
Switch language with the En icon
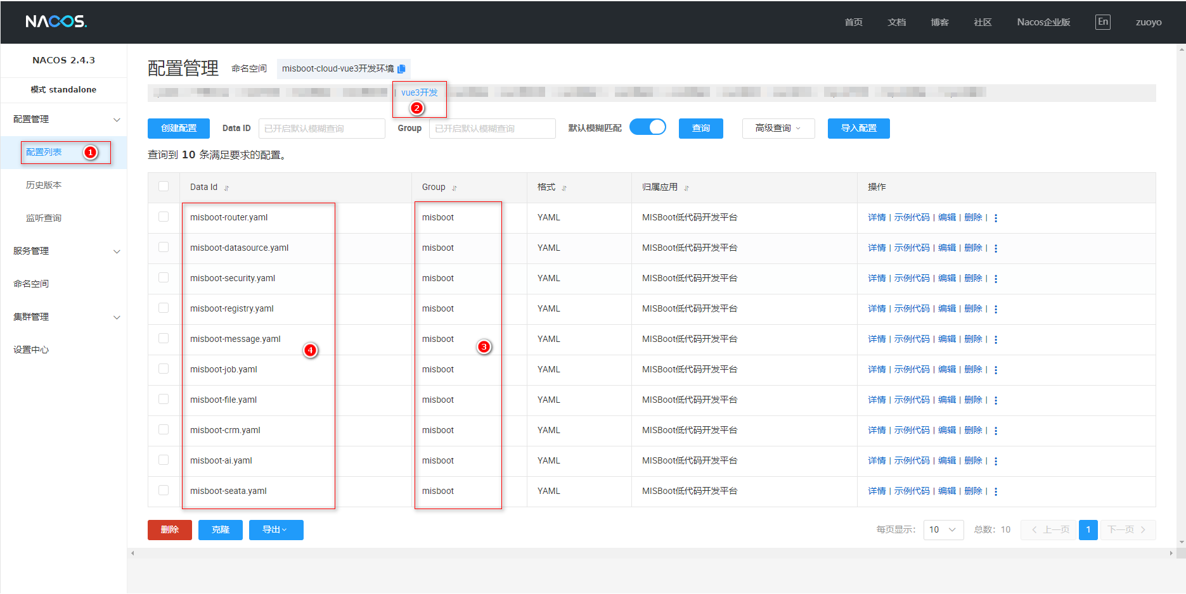1103,22
